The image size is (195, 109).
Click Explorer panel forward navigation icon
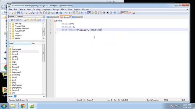(x=18, y=20)
